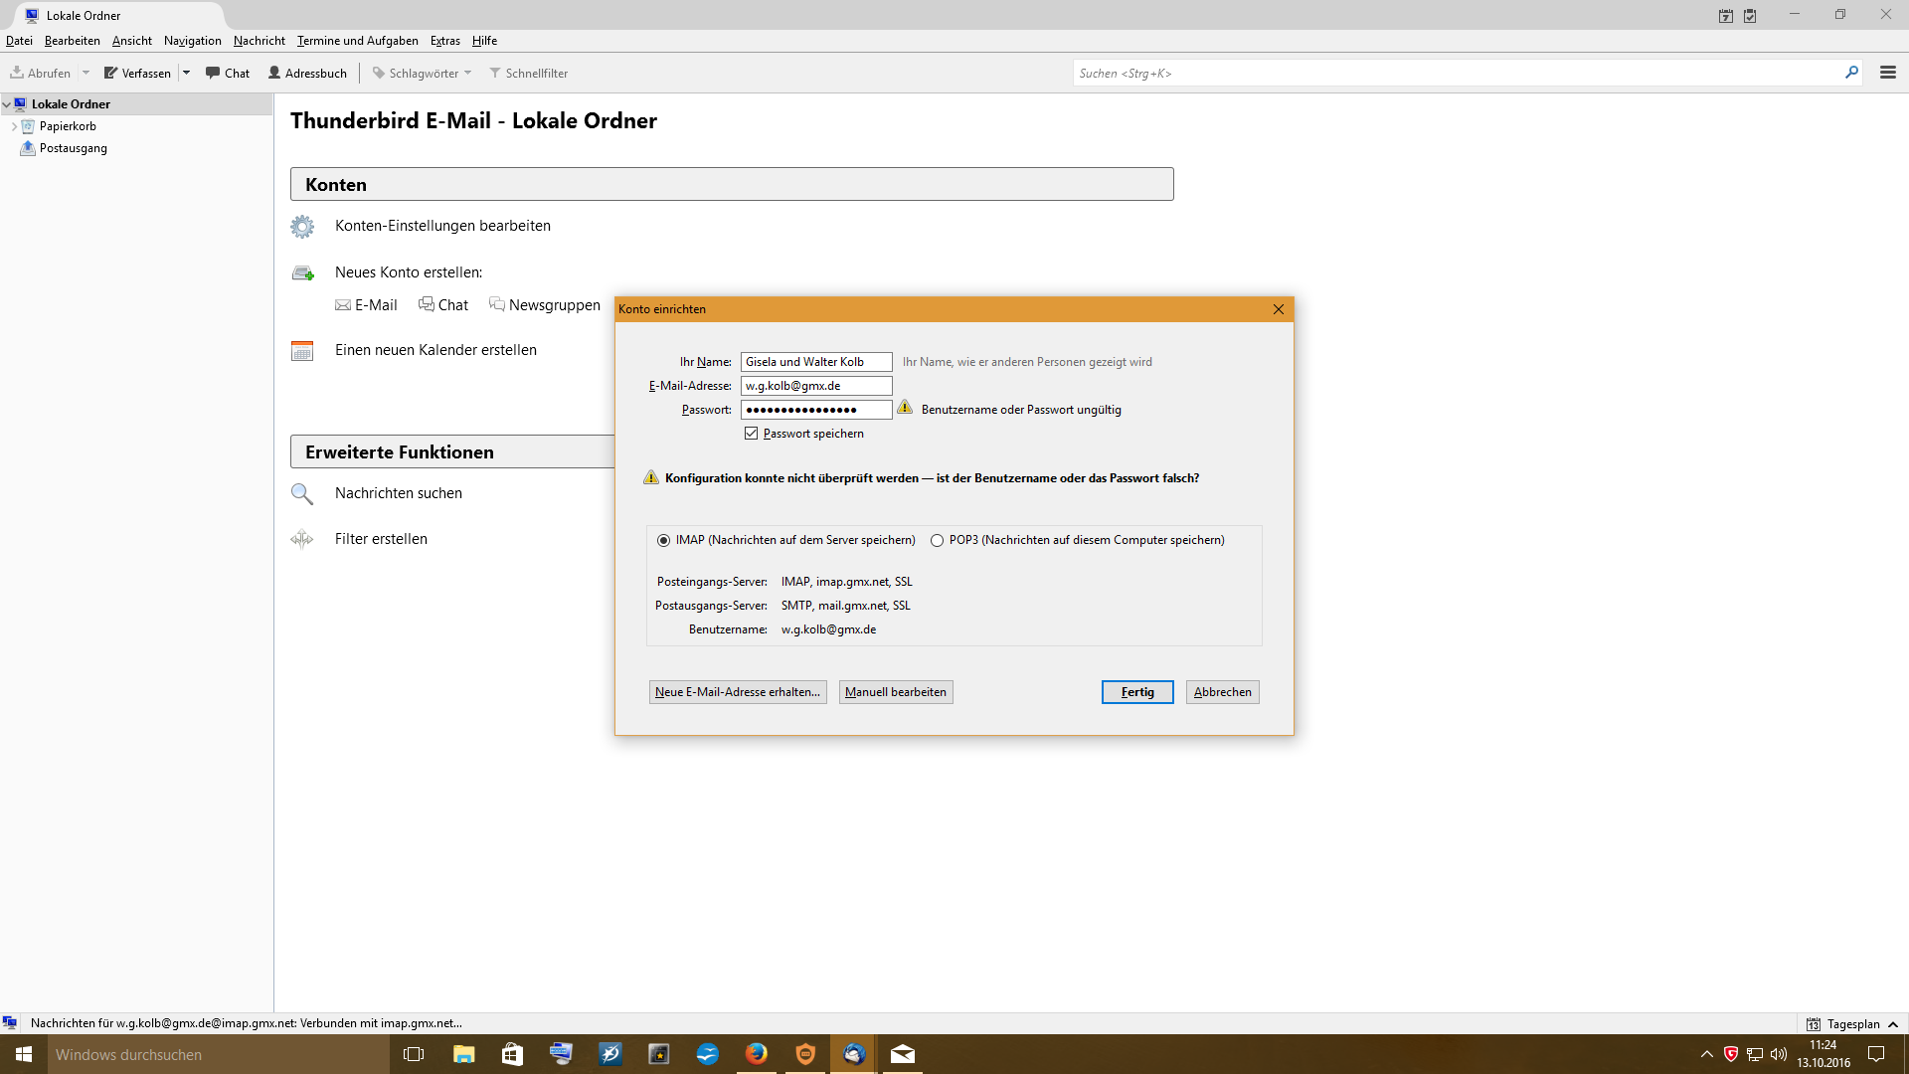Click the Fertig button
The height and width of the screenshot is (1074, 1909).
(x=1136, y=692)
